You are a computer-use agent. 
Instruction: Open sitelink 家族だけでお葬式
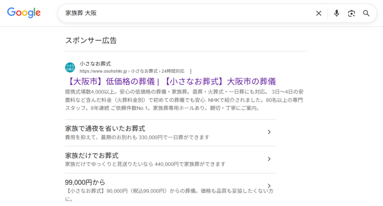point(92,155)
